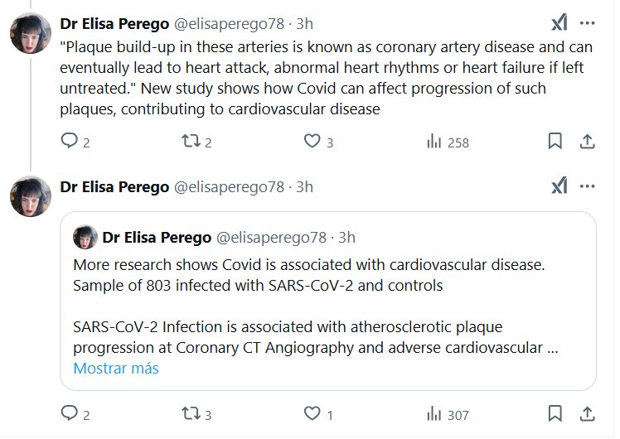This screenshot has width=620, height=439.
Task: Reply to the plaque build-up tweet
Action: pos(70,142)
